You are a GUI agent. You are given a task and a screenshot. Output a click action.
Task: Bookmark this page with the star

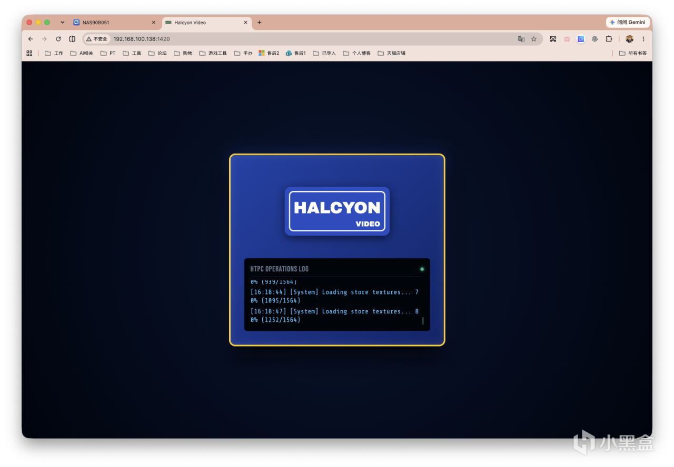pyautogui.click(x=534, y=39)
